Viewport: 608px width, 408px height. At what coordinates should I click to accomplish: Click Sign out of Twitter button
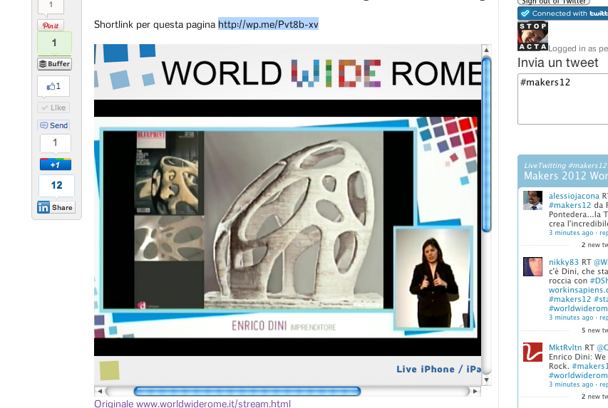(x=553, y=2)
